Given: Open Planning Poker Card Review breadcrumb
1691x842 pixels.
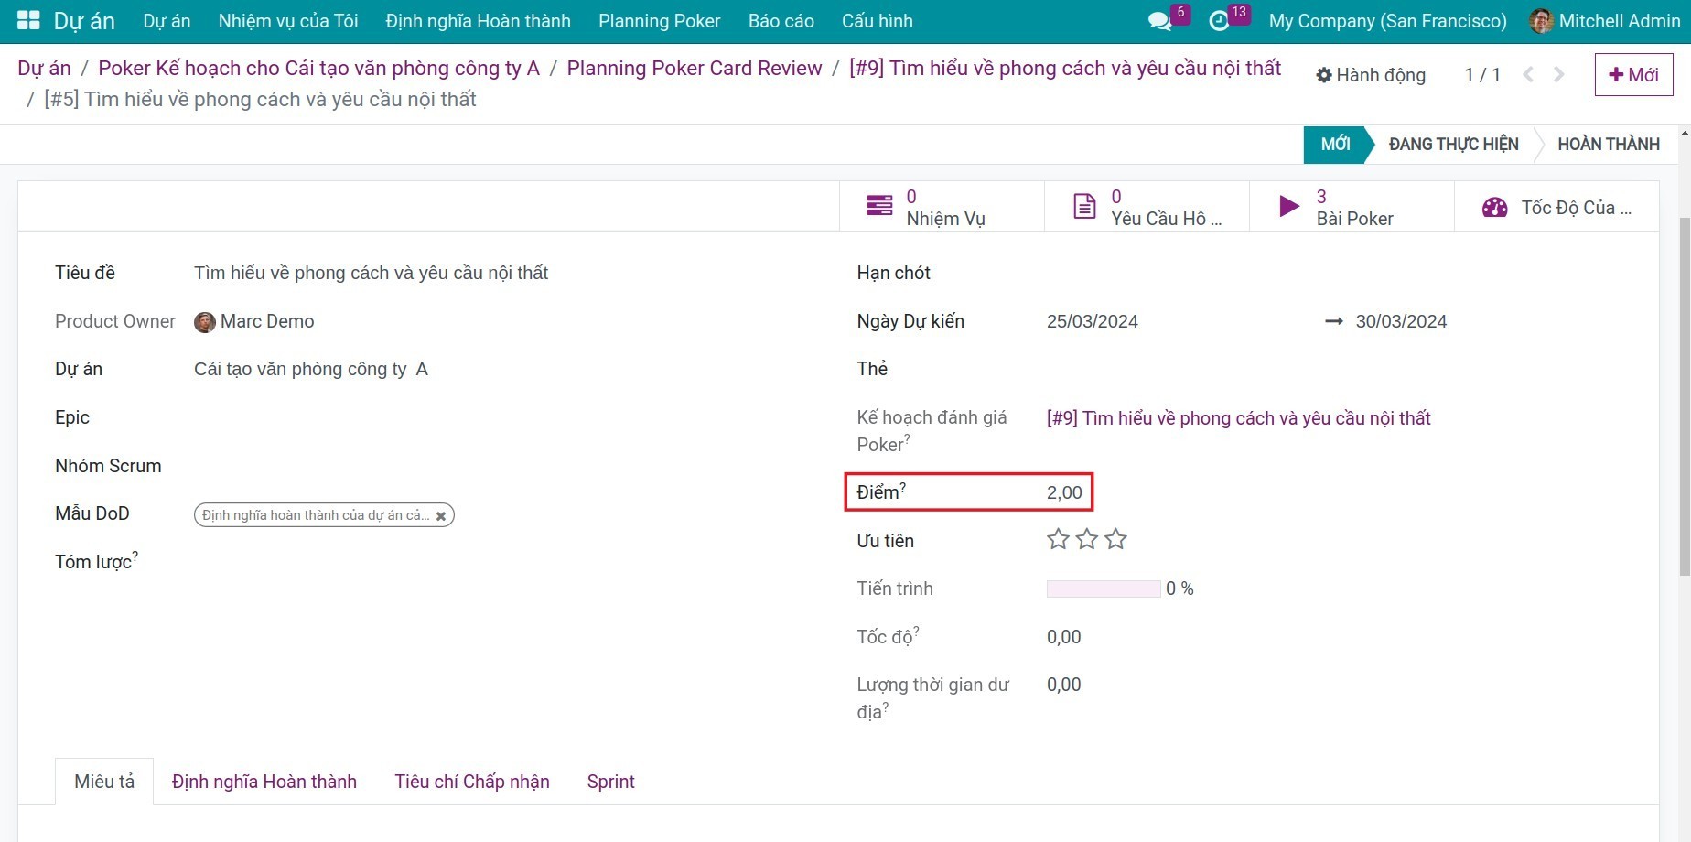Looking at the screenshot, I should tap(695, 68).
